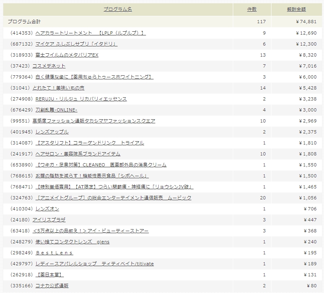This screenshot has height=293, width=324.
Task: Select reward amount ¥1,808
Action: click(308, 154)
